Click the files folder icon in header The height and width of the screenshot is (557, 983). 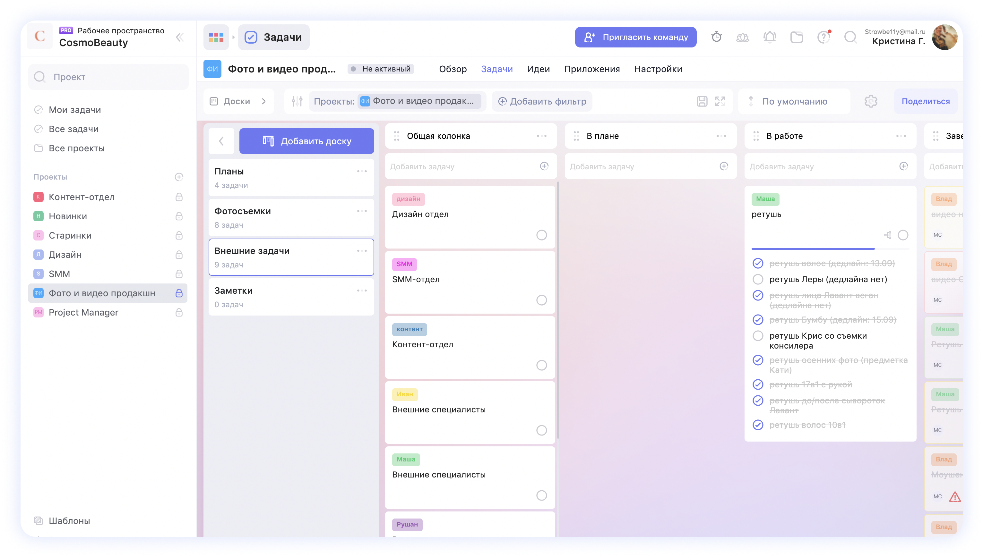click(797, 37)
